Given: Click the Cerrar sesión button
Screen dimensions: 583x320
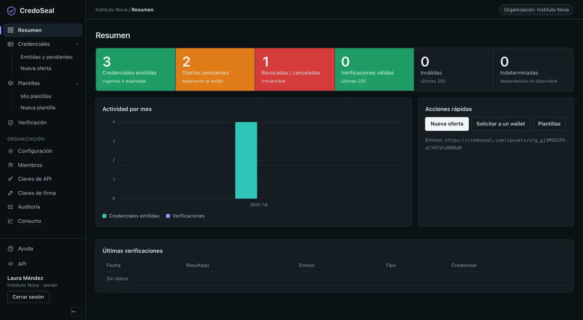Looking at the screenshot, I should pyautogui.click(x=28, y=297).
